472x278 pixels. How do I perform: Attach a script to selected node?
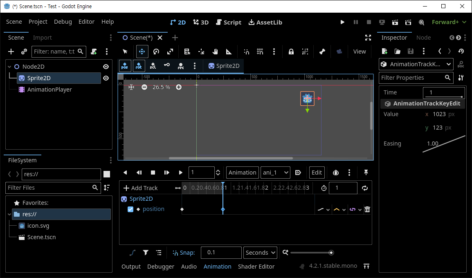click(x=94, y=52)
